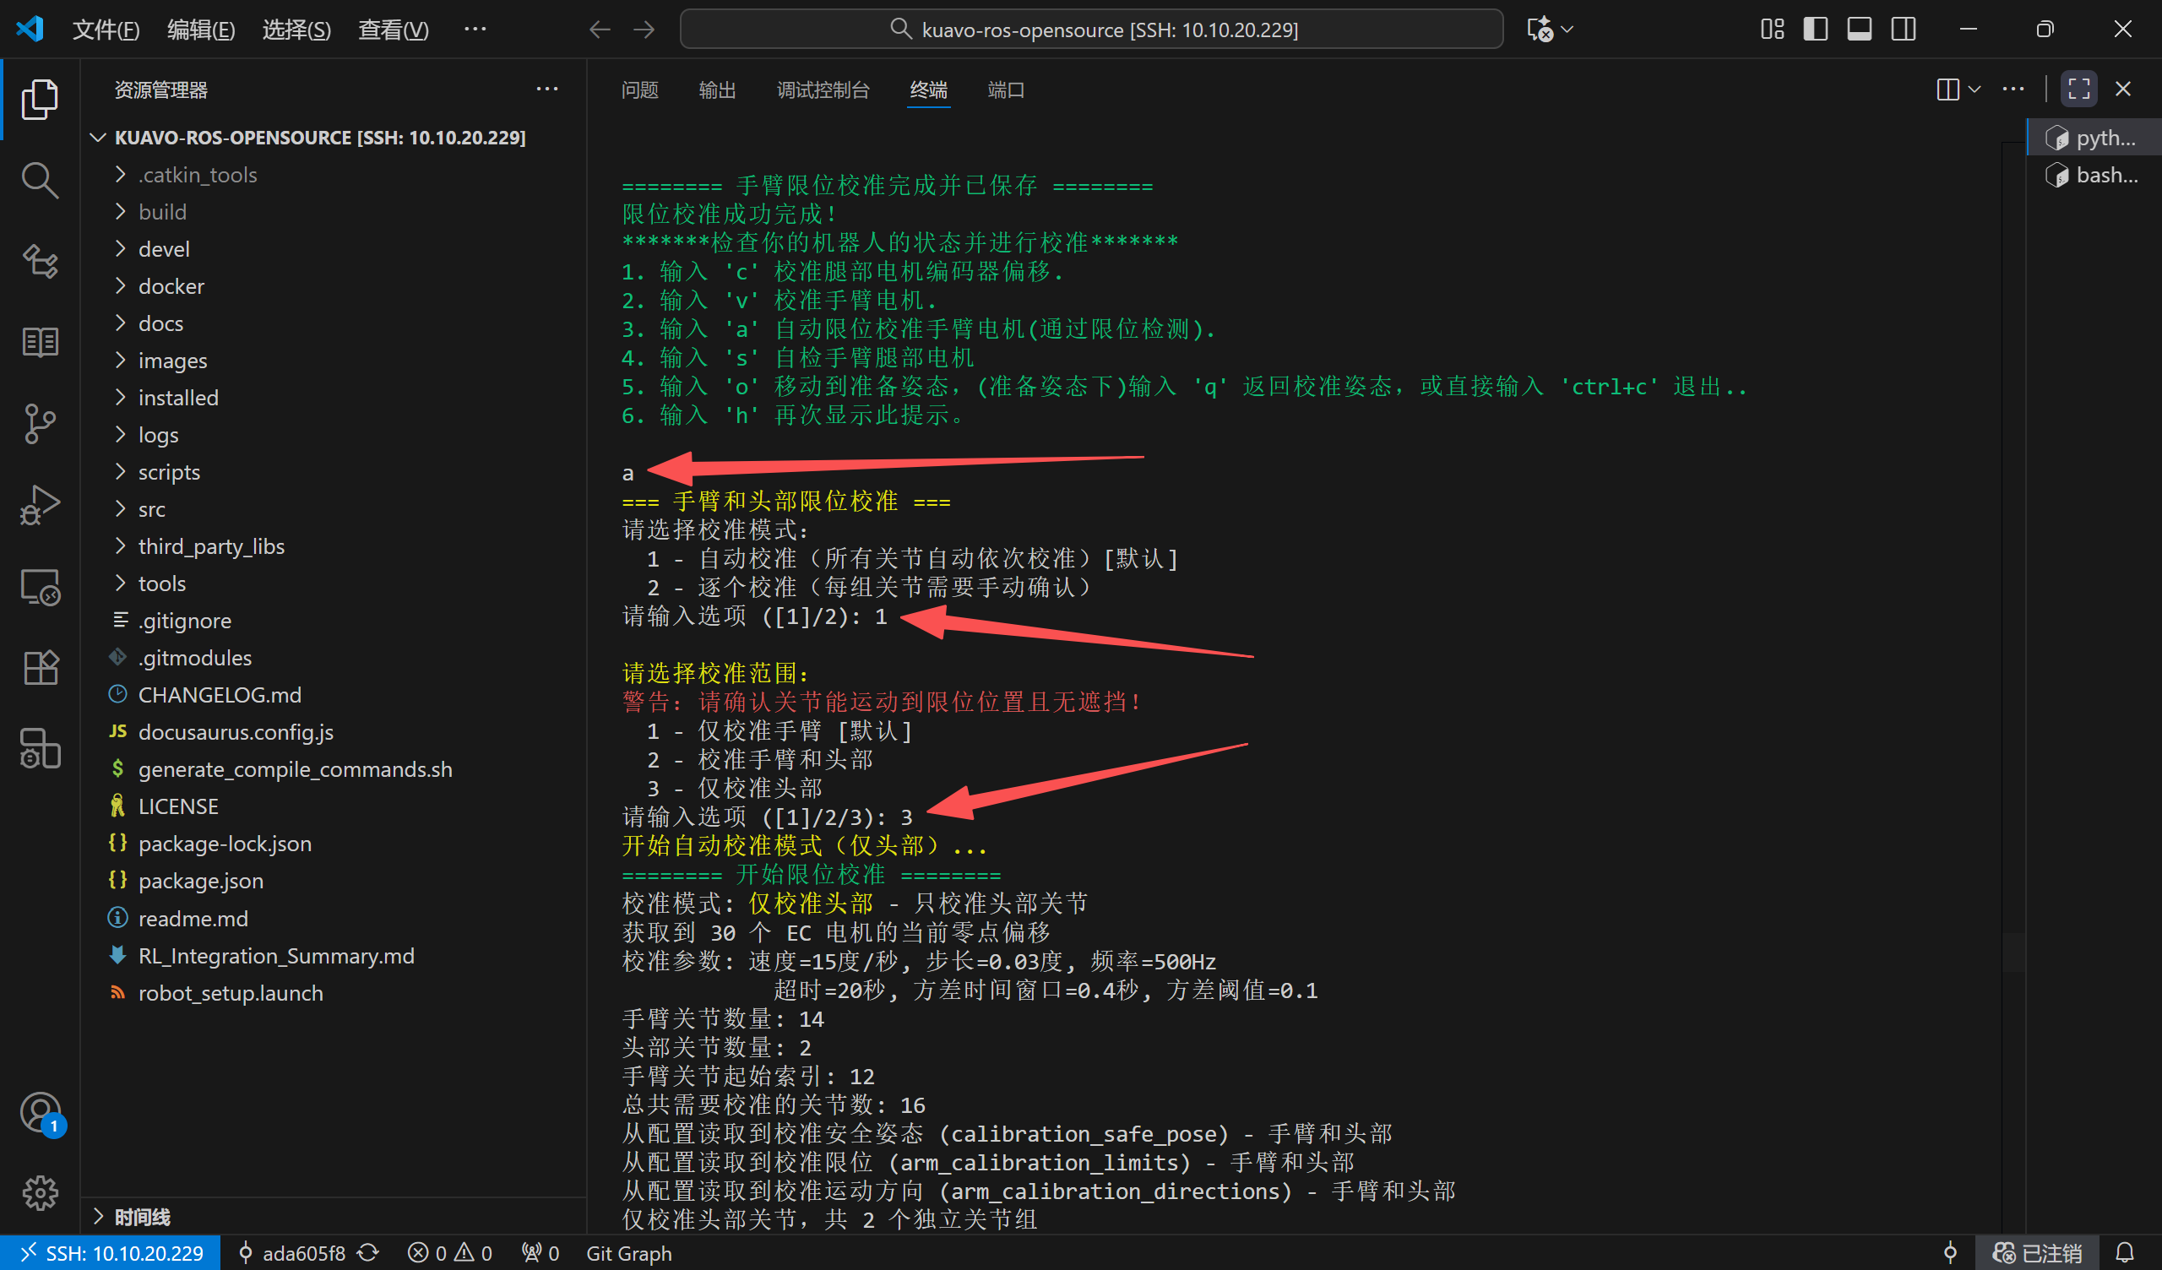Screen dimensions: 2162x1270
Task: Click the command center search box
Action: [x=1091, y=30]
